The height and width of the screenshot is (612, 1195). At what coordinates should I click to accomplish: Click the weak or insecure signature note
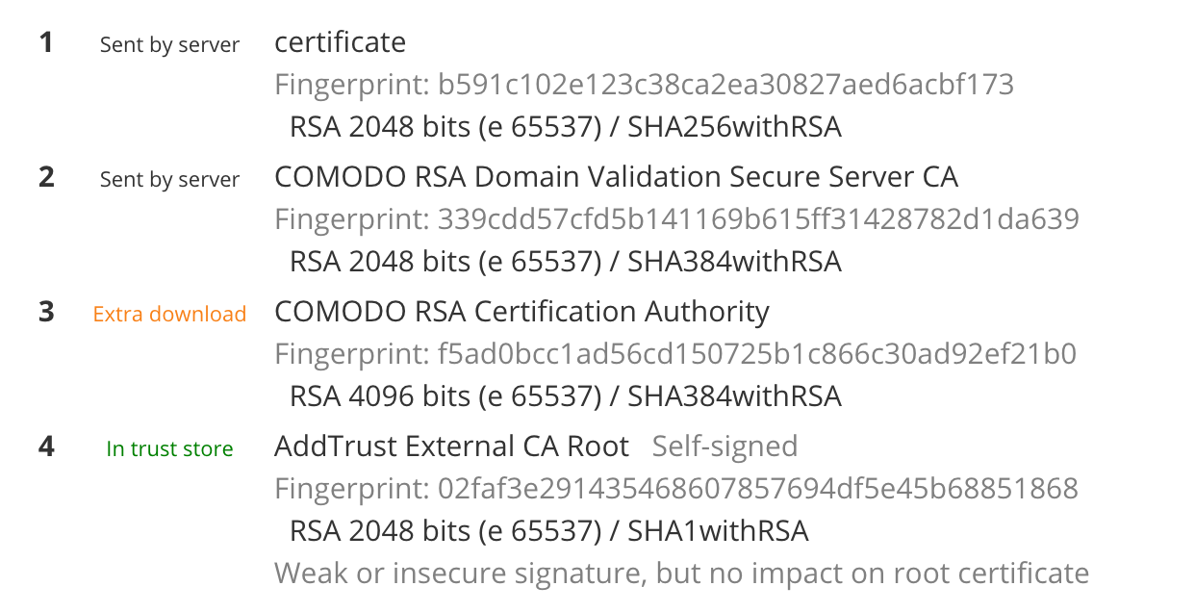(x=681, y=574)
